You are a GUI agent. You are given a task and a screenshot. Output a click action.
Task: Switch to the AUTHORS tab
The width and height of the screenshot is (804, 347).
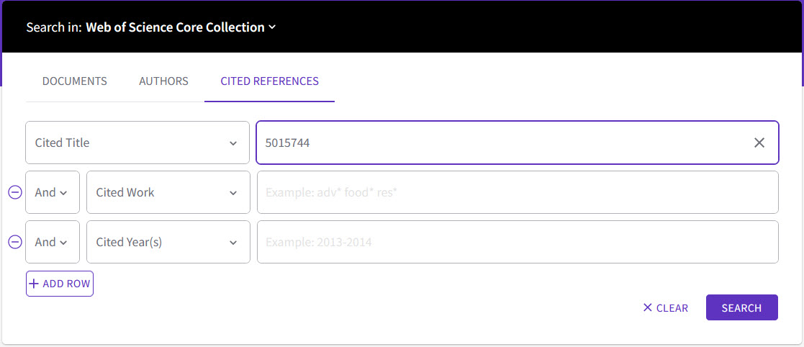(x=163, y=81)
